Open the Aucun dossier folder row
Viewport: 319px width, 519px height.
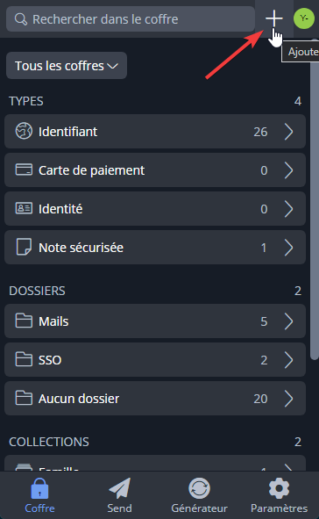[x=155, y=398]
